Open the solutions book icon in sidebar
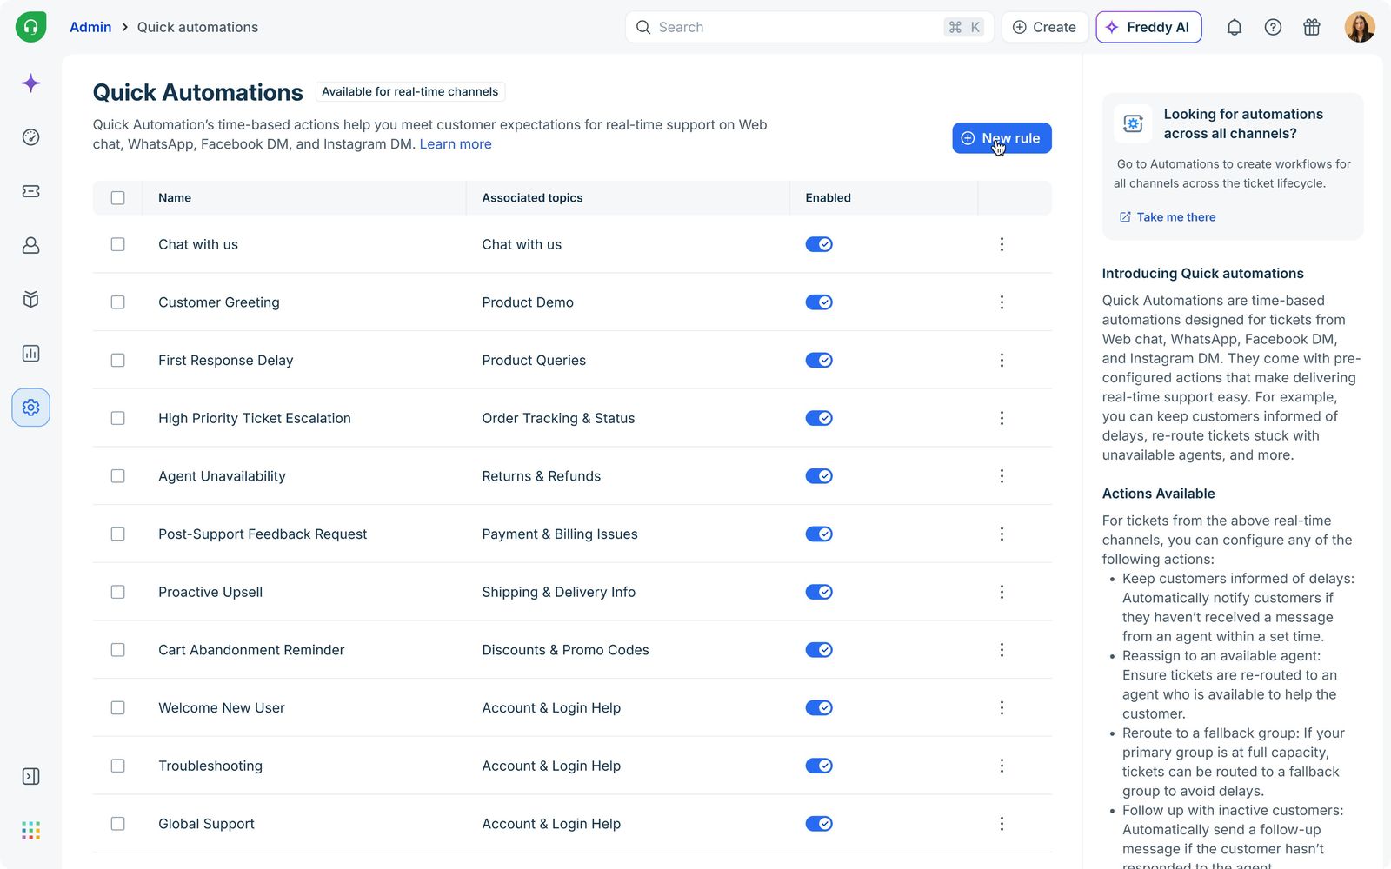The height and width of the screenshot is (869, 1391). (30, 299)
